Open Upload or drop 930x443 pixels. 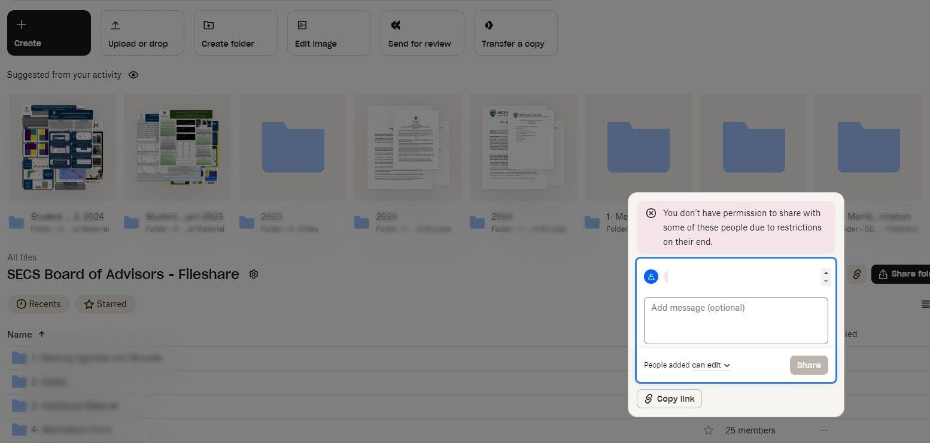click(142, 33)
